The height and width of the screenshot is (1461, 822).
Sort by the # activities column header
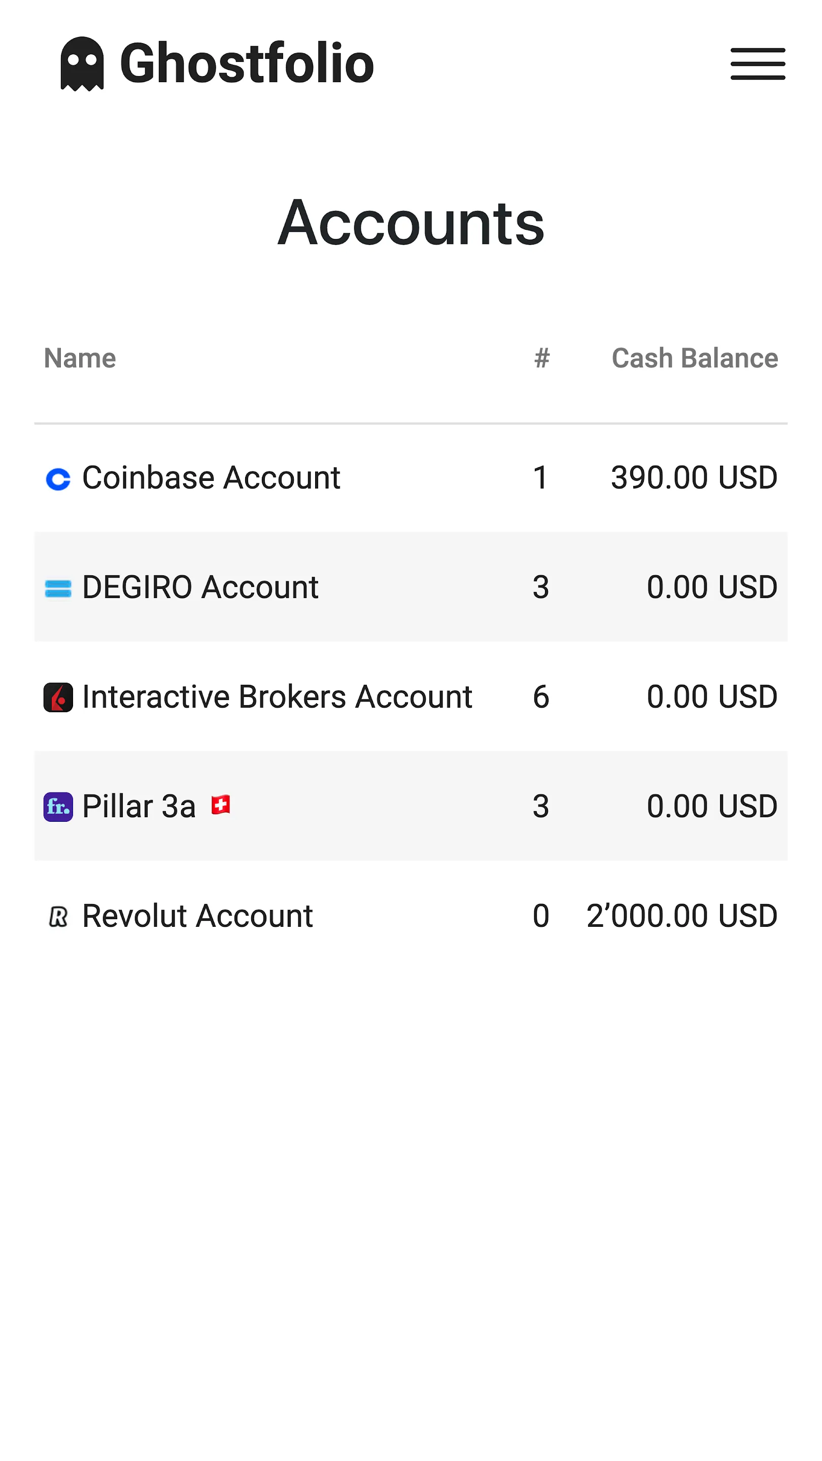point(541,358)
